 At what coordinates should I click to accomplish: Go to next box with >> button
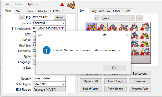point(139,18)
